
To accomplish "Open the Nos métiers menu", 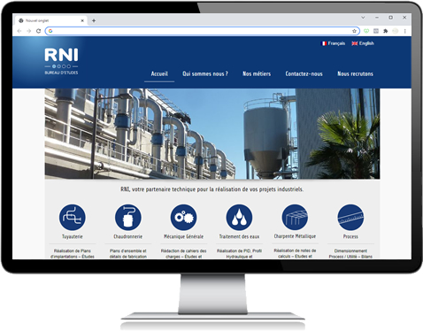I will pos(257,73).
